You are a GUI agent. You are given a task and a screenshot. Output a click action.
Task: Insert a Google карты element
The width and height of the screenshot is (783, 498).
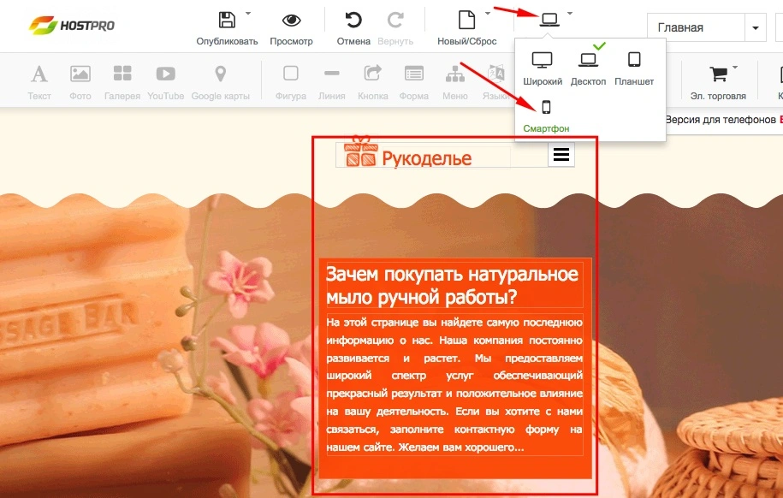click(220, 82)
